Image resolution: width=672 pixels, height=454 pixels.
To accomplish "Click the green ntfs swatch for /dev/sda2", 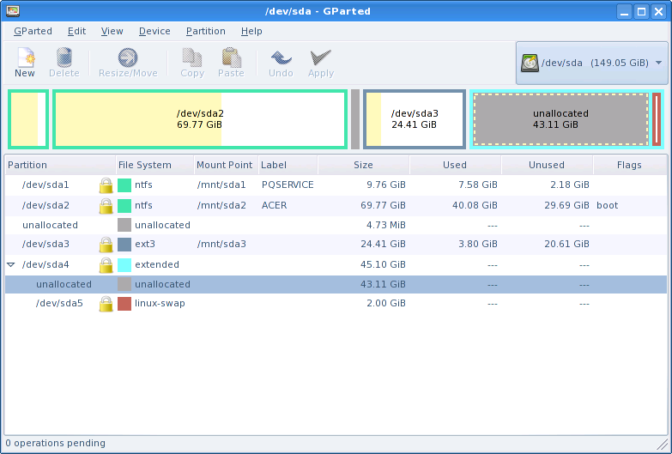I will click(x=124, y=206).
